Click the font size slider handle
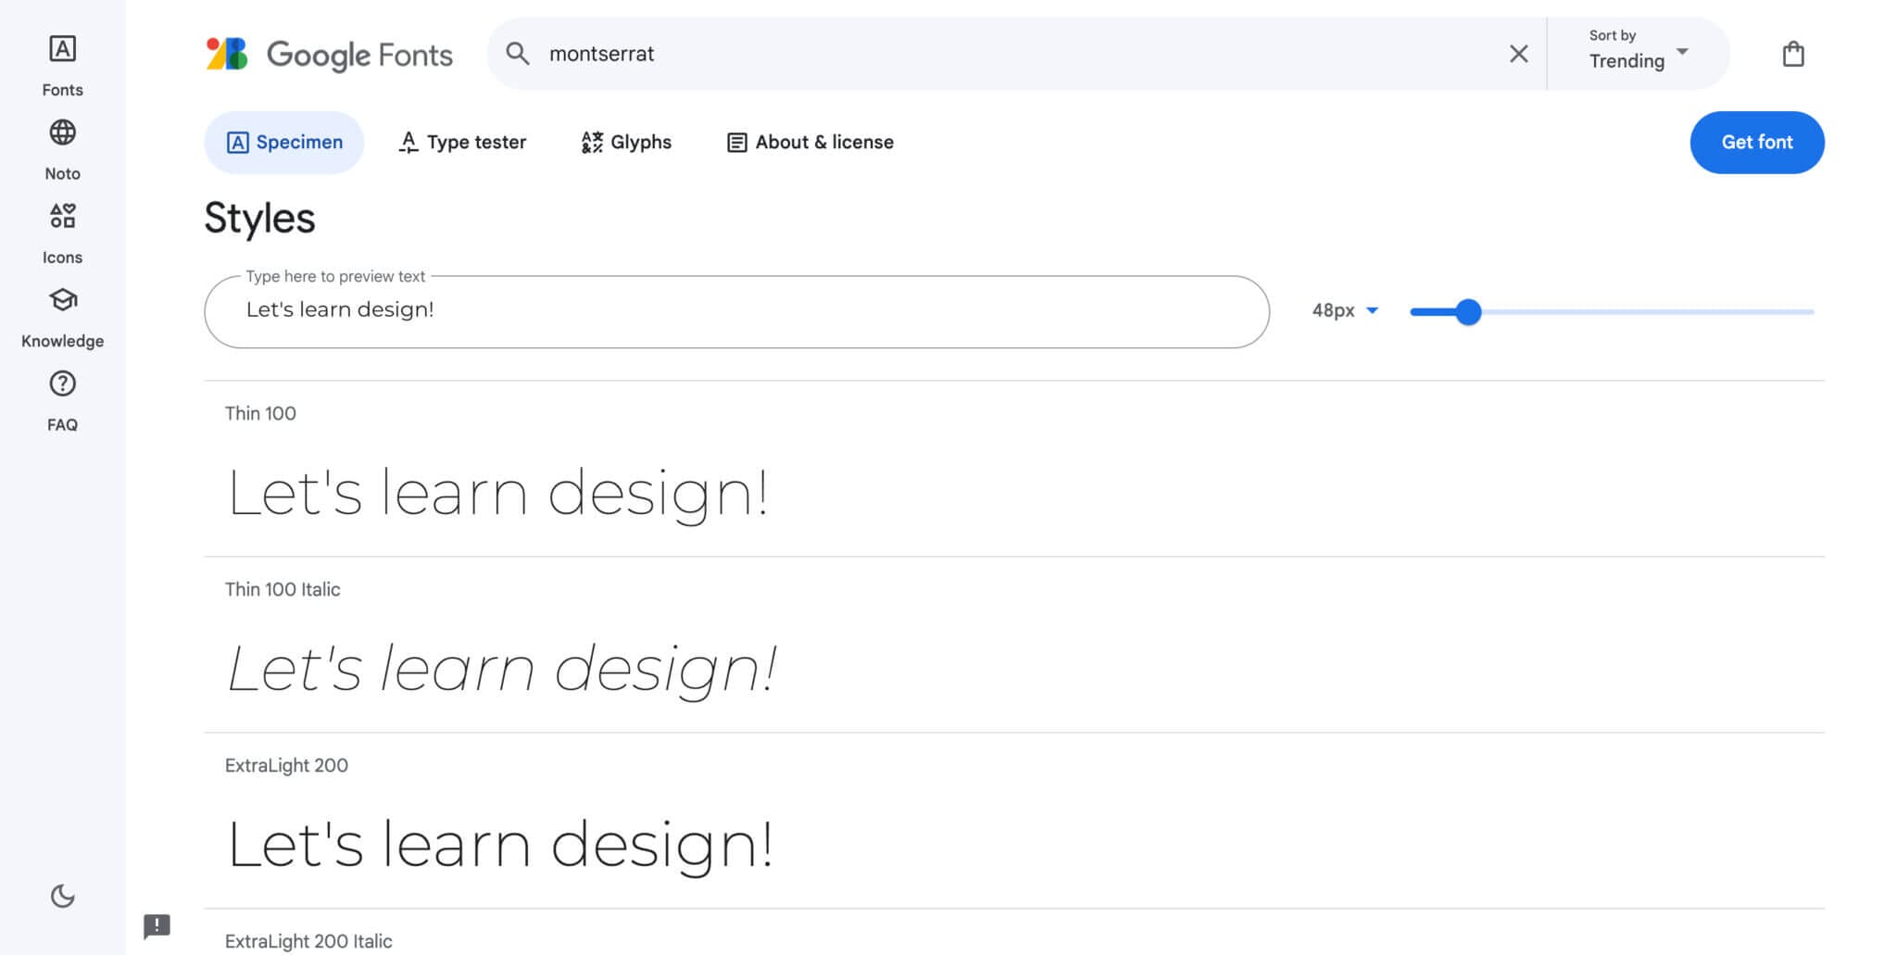This screenshot has height=955, width=1897. pyautogui.click(x=1467, y=312)
